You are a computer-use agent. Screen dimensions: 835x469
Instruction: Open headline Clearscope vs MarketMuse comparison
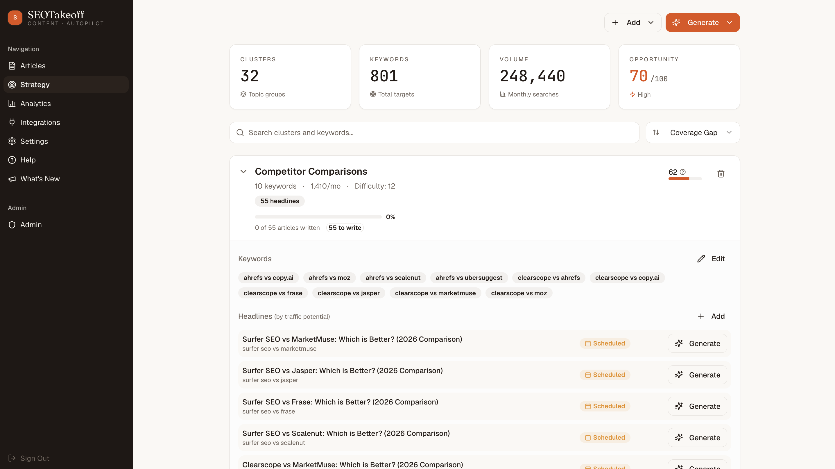point(352,464)
